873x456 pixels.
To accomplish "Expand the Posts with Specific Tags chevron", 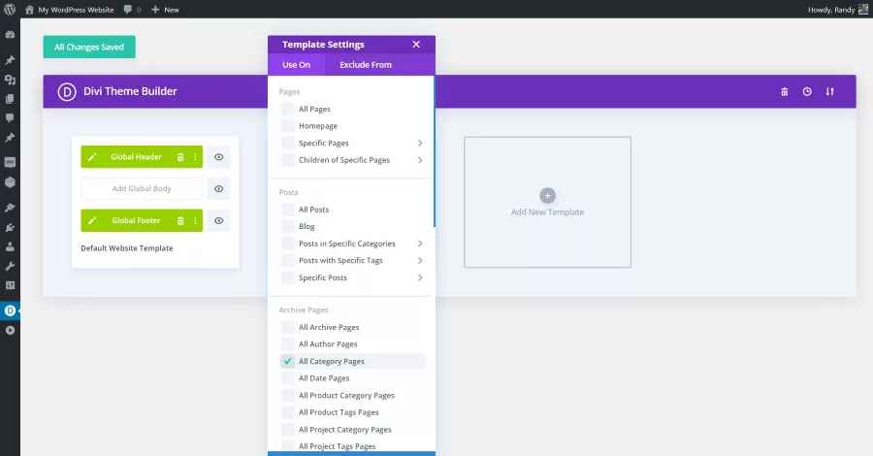I will pos(420,261).
